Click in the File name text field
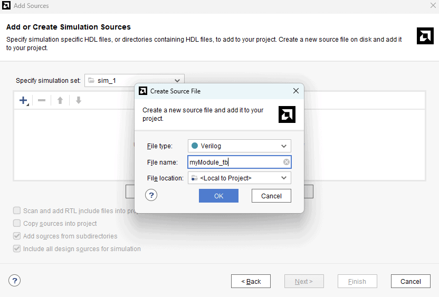Viewport: 439px width, 297px height. [235, 162]
